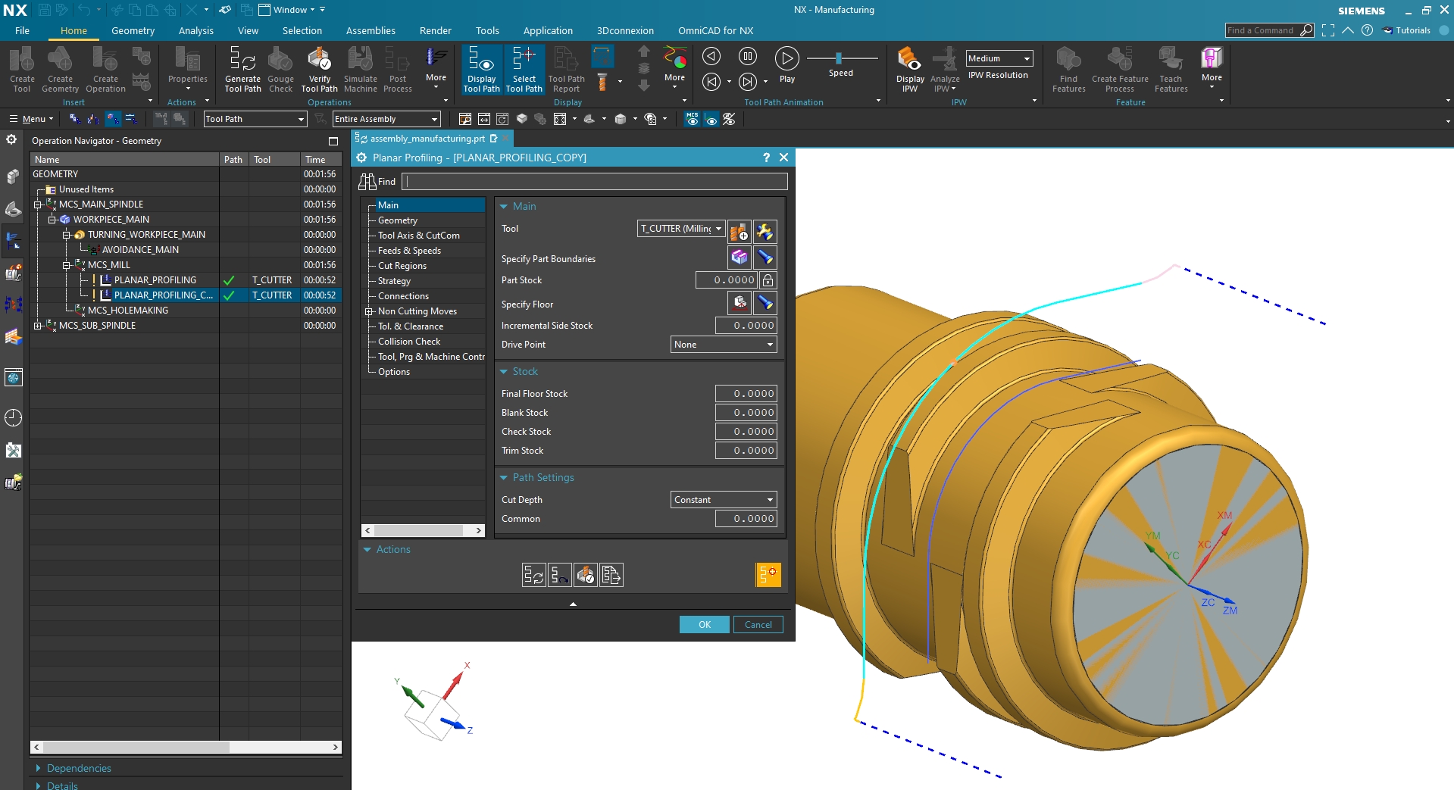This screenshot has height=790, width=1454.
Task: Toggle Display Tool Path button
Action: click(481, 70)
